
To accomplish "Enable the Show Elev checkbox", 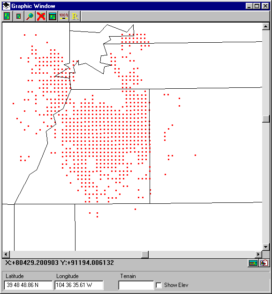I will [159, 285].
